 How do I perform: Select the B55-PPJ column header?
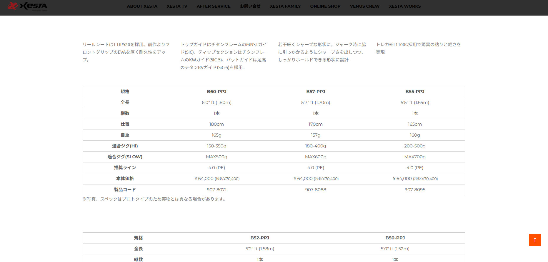pos(415,92)
